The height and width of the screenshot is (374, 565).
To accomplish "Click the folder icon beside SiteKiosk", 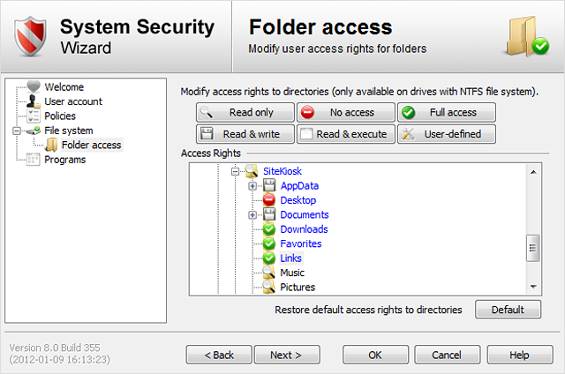I will pyautogui.click(x=252, y=171).
